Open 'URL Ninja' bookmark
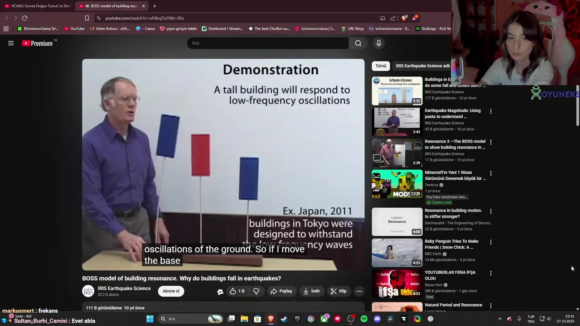The image size is (580, 326). [x=352, y=29]
